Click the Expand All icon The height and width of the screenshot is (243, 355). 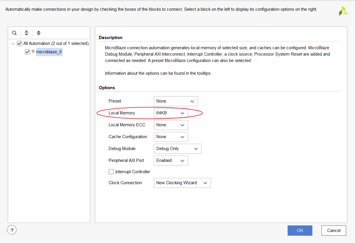click(39, 33)
